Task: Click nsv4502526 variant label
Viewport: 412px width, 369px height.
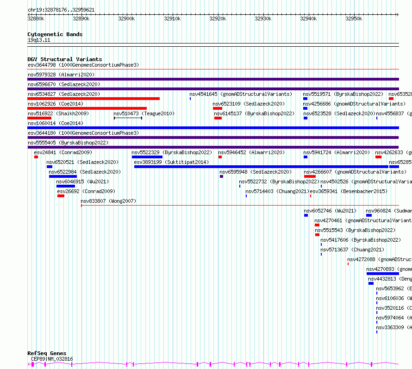Action: [366, 181]
